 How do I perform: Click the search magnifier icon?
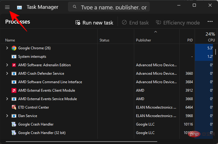coord(75,7)
